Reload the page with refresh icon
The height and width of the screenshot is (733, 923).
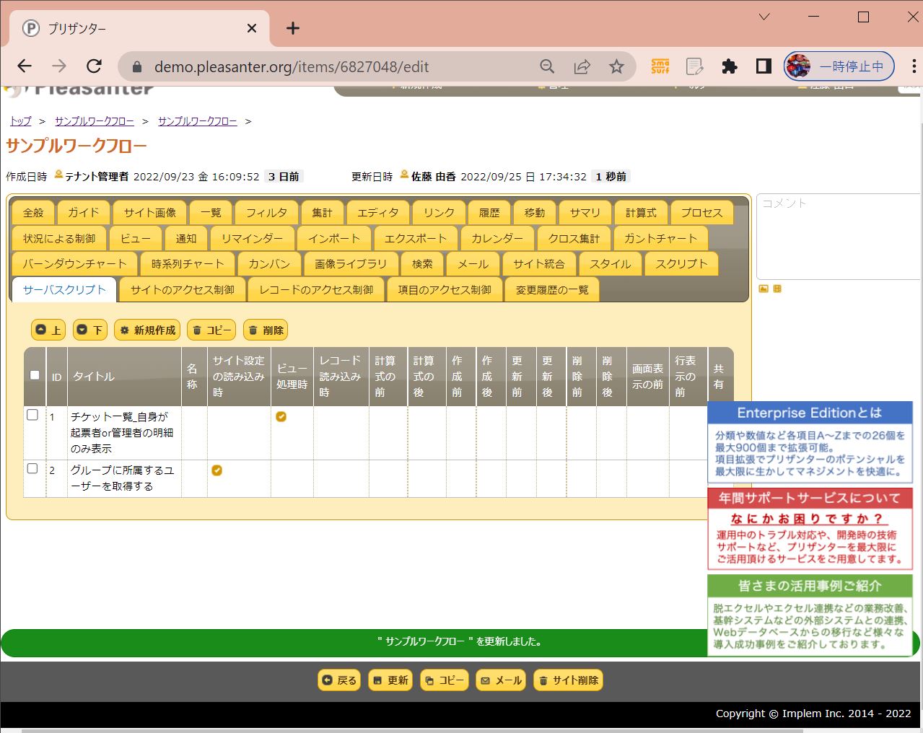94,66
